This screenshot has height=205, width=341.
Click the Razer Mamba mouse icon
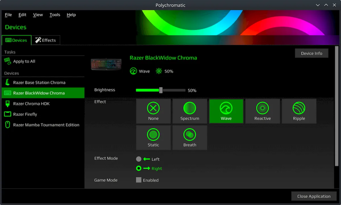pyautogui.click(x=8, y=125)
